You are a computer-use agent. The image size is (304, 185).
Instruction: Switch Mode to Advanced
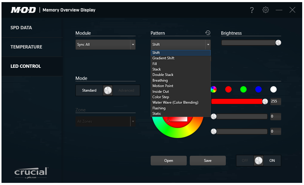[x=126, y=90]
